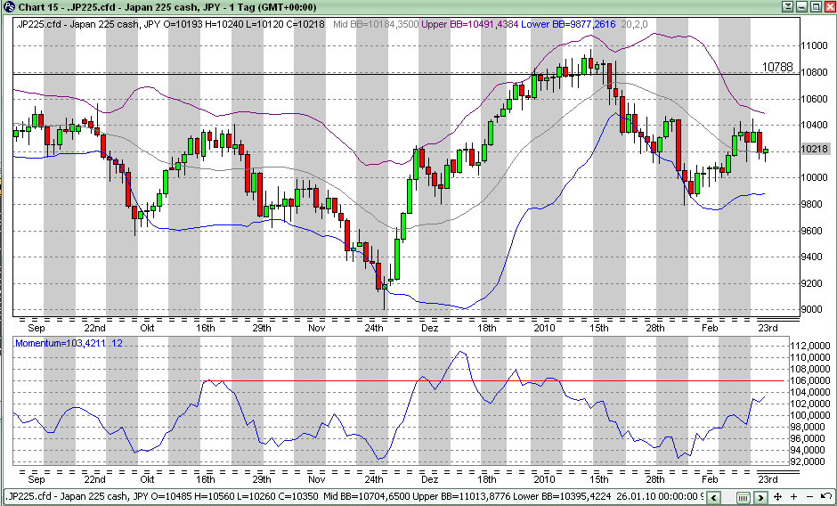Click the status bar Upper BB=11013,8776 value
837x506 pixels.
pyautogui.click(x=461, y=496)
